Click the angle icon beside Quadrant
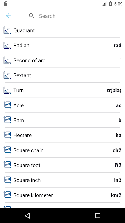 click(7, 30)
